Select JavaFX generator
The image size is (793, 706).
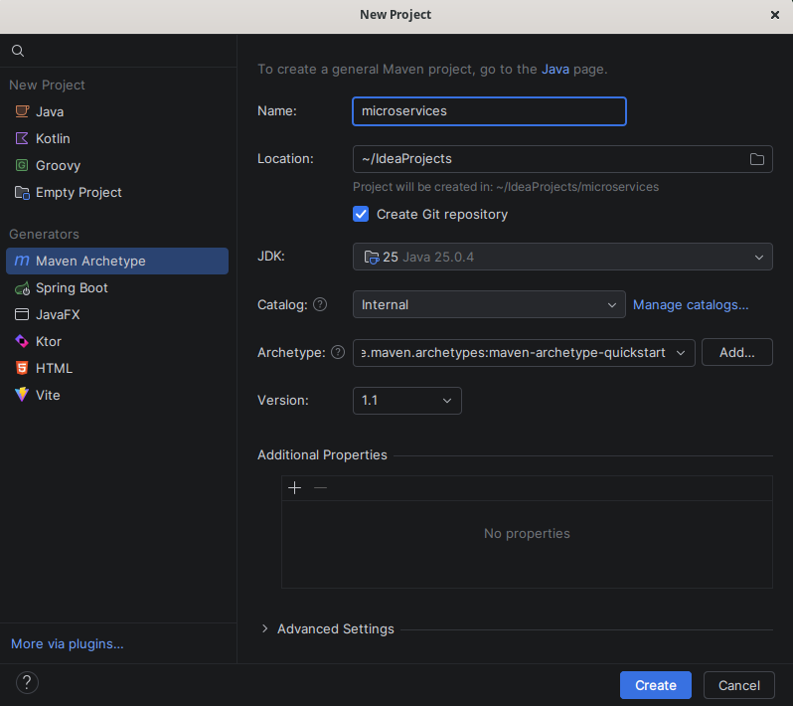coord(117,314)
